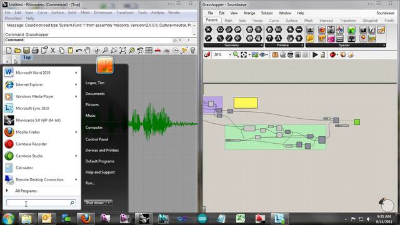Click the Paste clipboard icon in Rhino toolbar
400x225 pixels.
click(70, 50)
